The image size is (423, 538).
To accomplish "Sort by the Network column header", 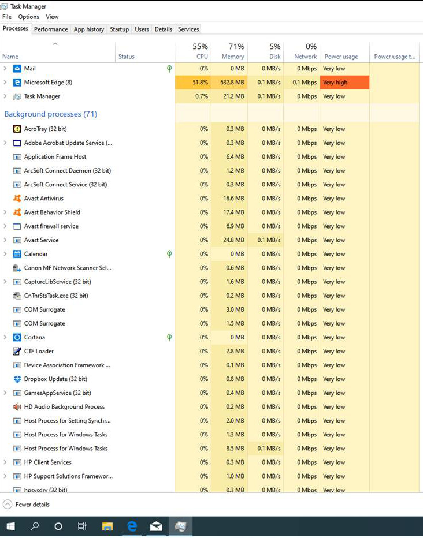I will click(302, 51).
